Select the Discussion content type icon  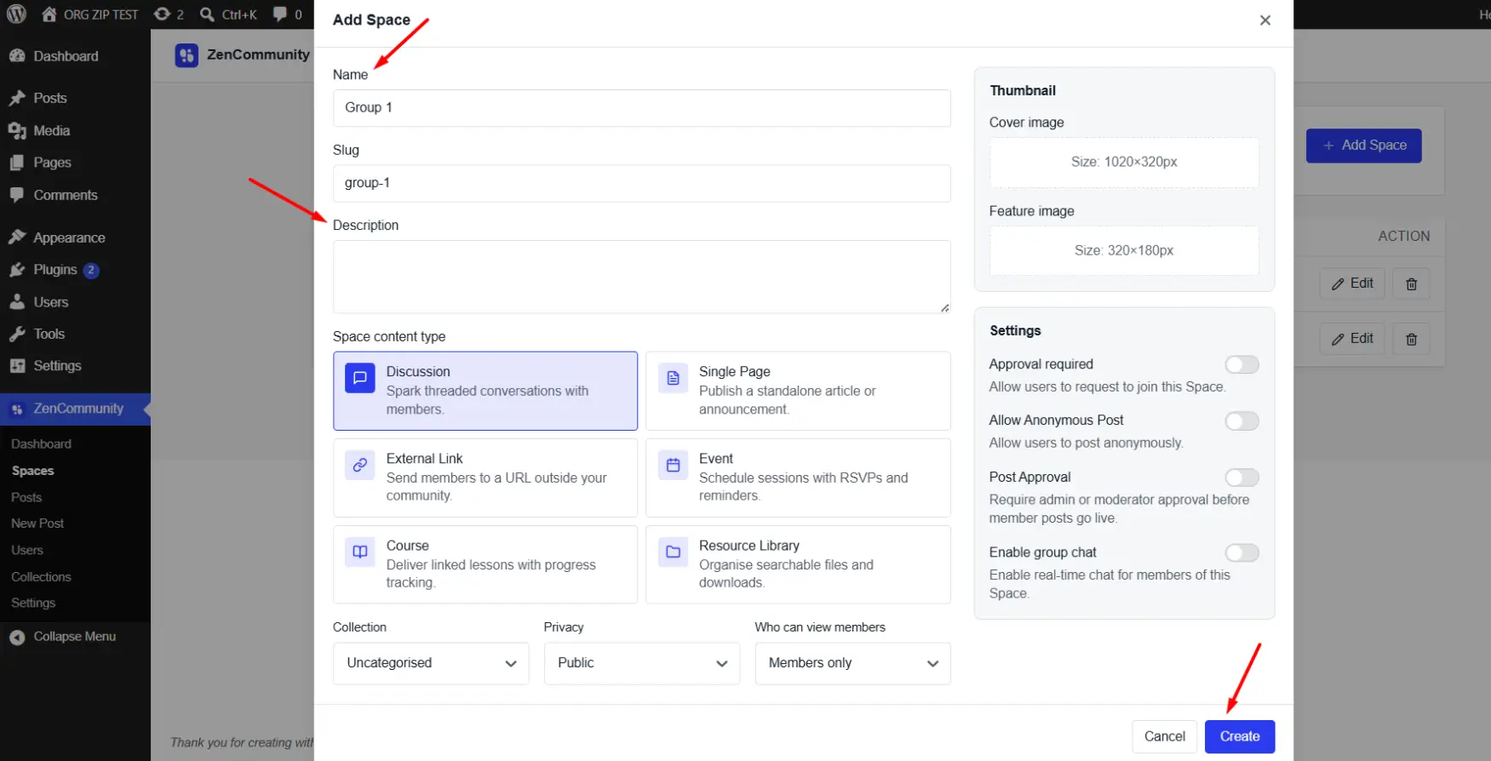point(360,377)
